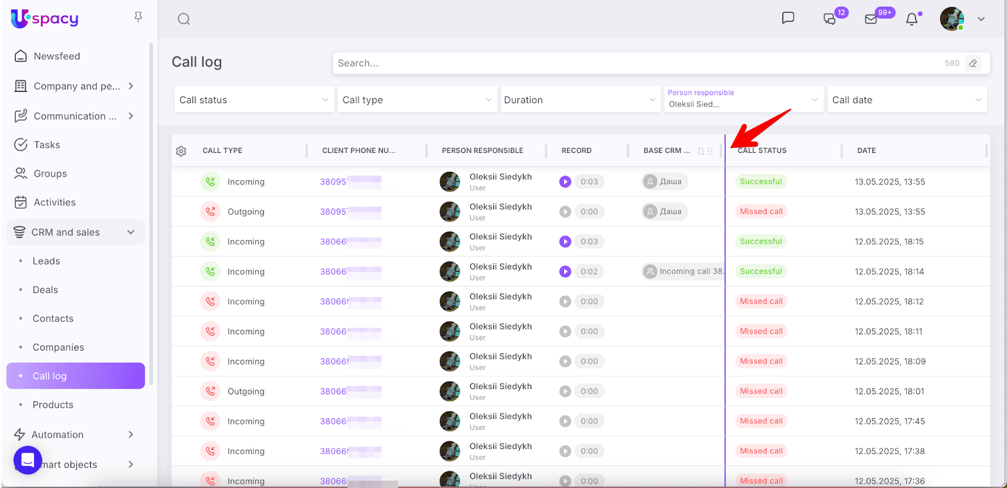Image resolution: width=1007 pixels, height=488 pixels.
Task: Play the 0:03 record of first call
Action: pyautogui.click(x=565, y=182)
